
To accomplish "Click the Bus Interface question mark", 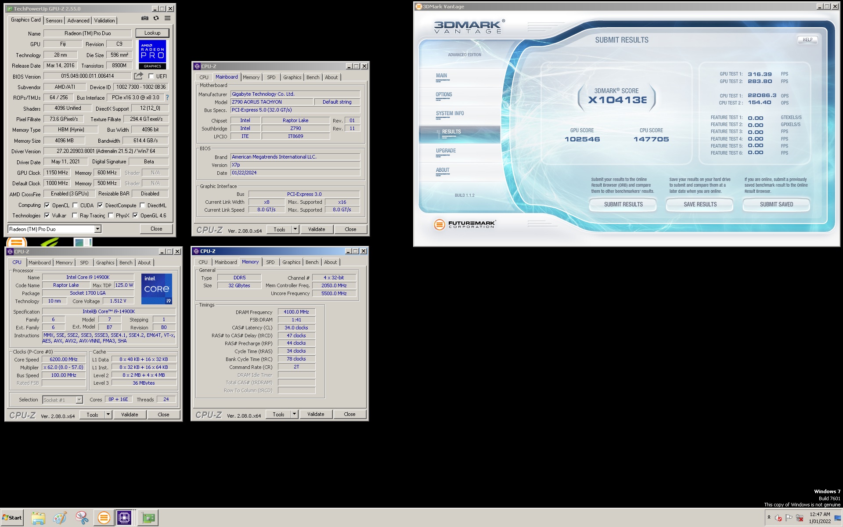I will pyautogui.click(x=167, y=97).
